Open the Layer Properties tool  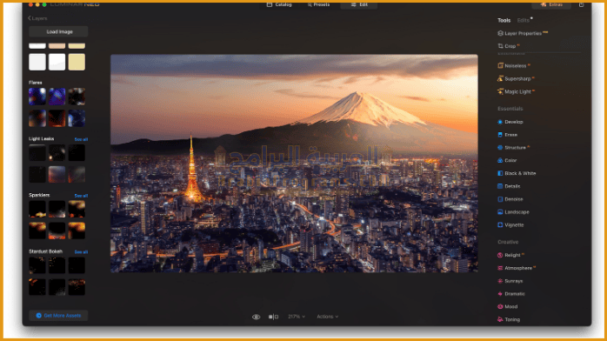click(523, 33)
